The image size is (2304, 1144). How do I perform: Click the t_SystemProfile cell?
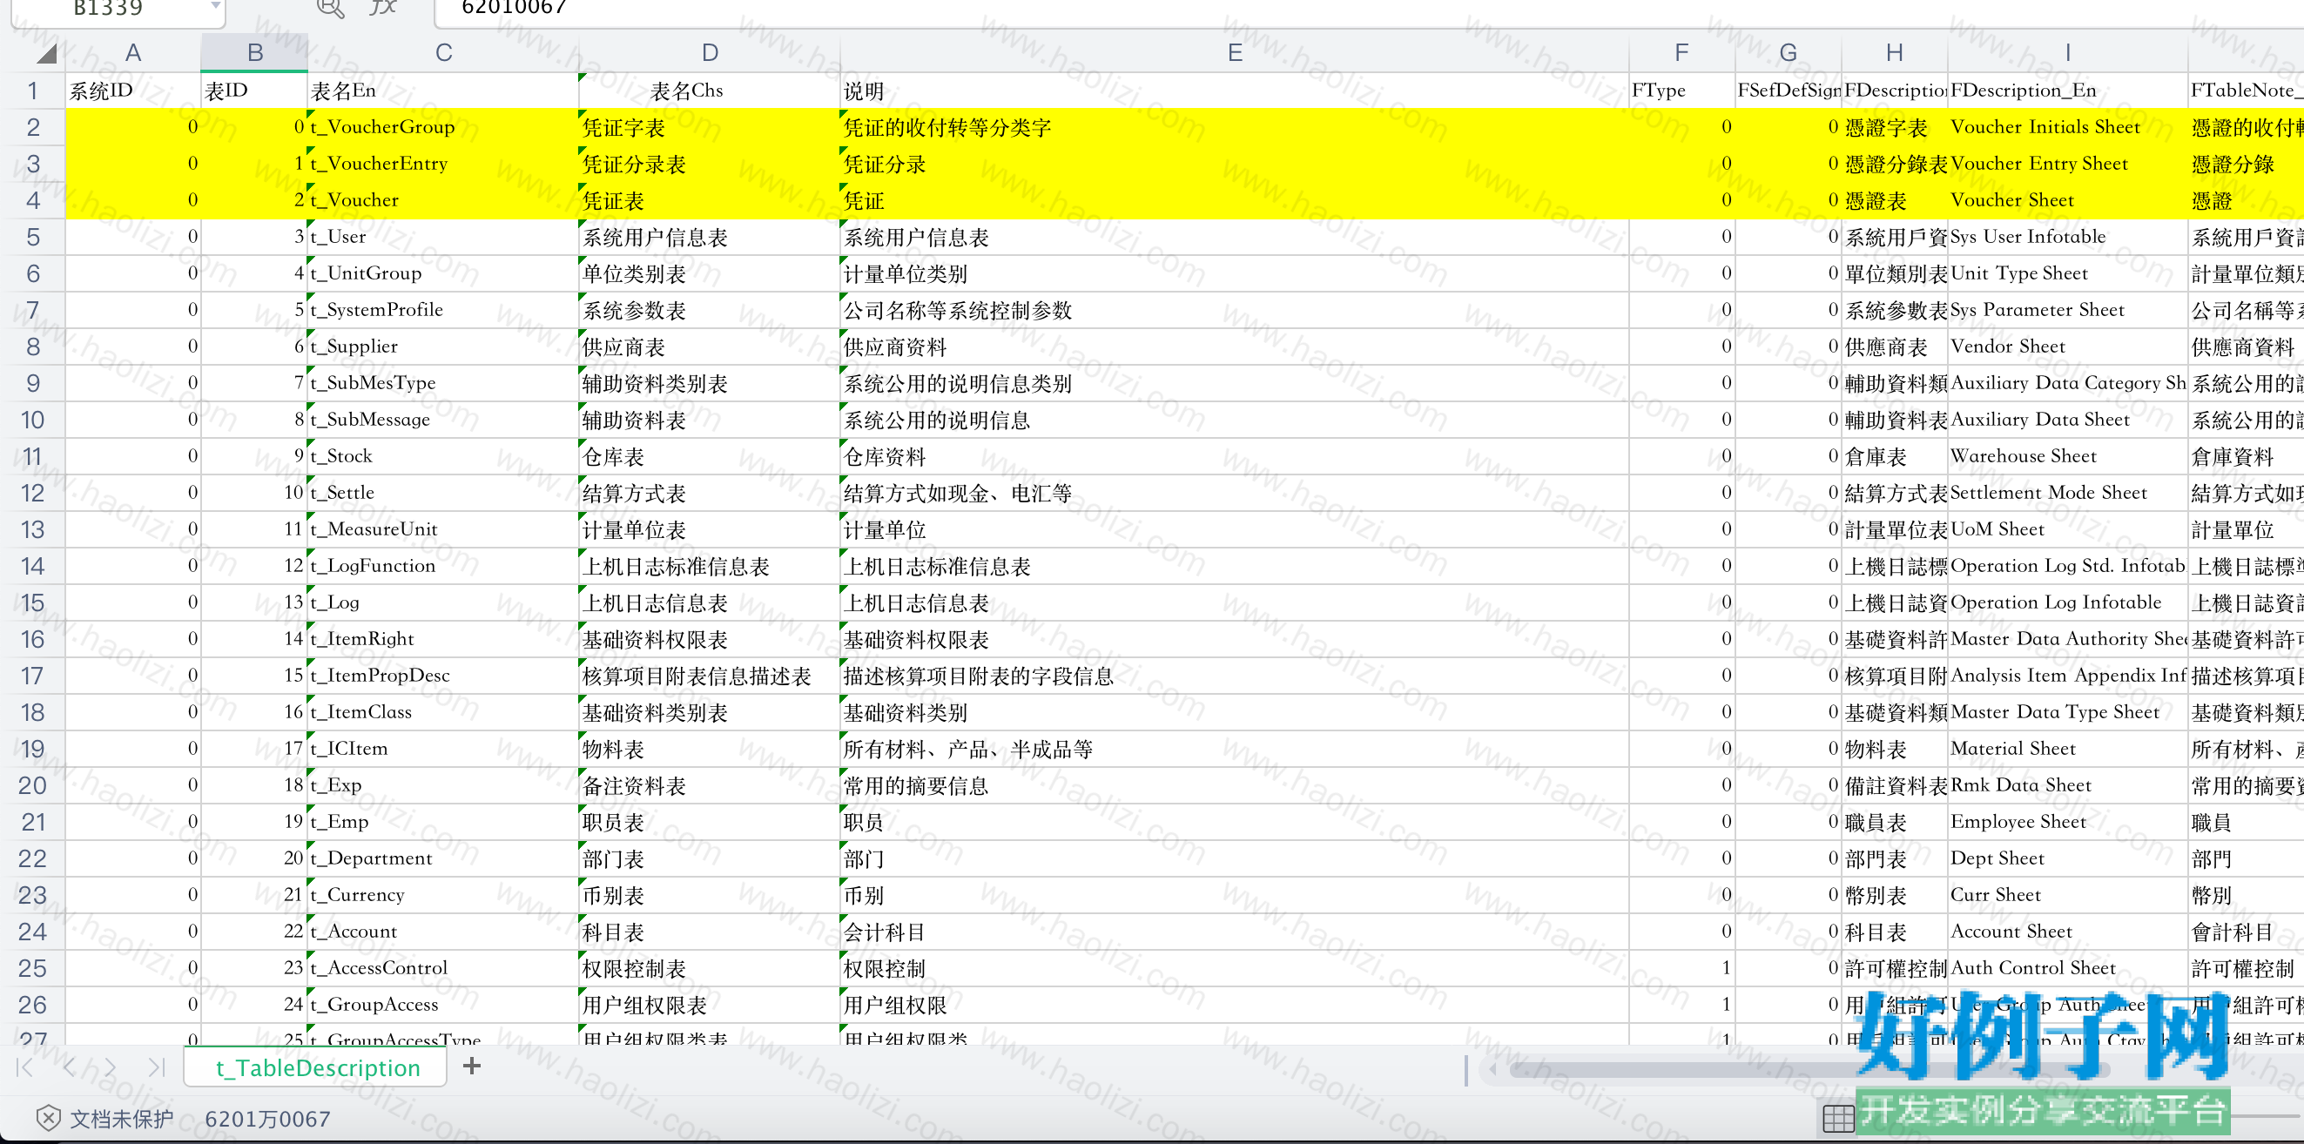442,310
